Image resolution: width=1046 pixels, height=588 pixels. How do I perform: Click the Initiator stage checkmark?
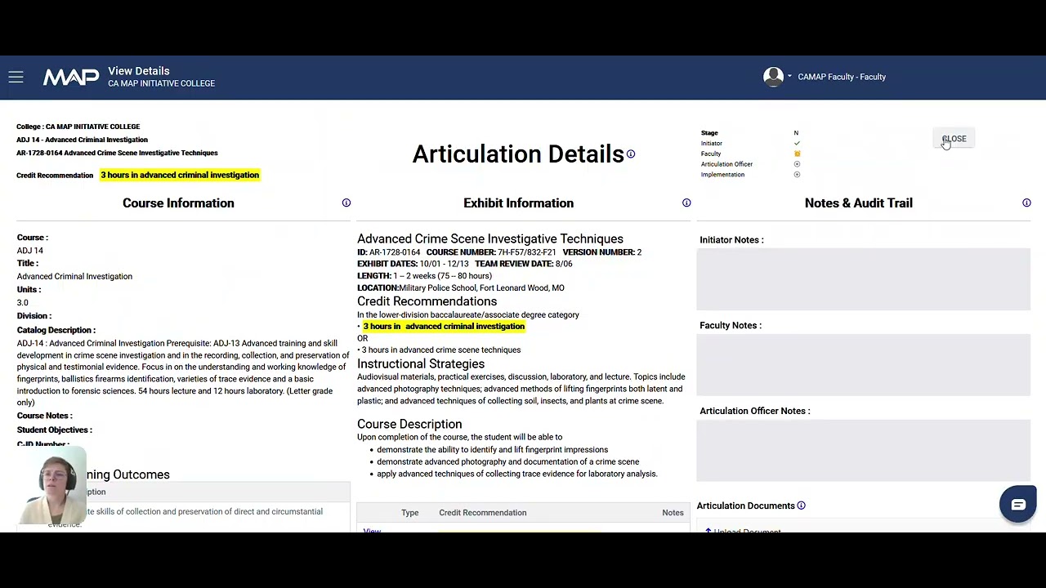[x=797, y=143]
